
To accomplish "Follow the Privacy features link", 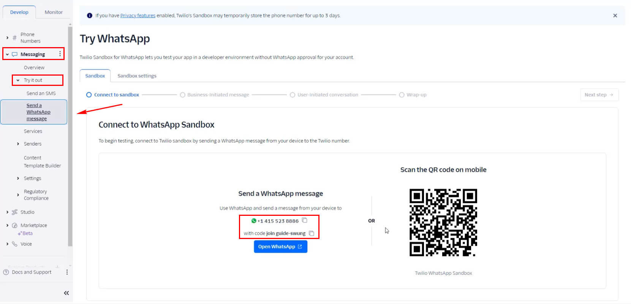I will pyautogui.click(x=138, y=16).
